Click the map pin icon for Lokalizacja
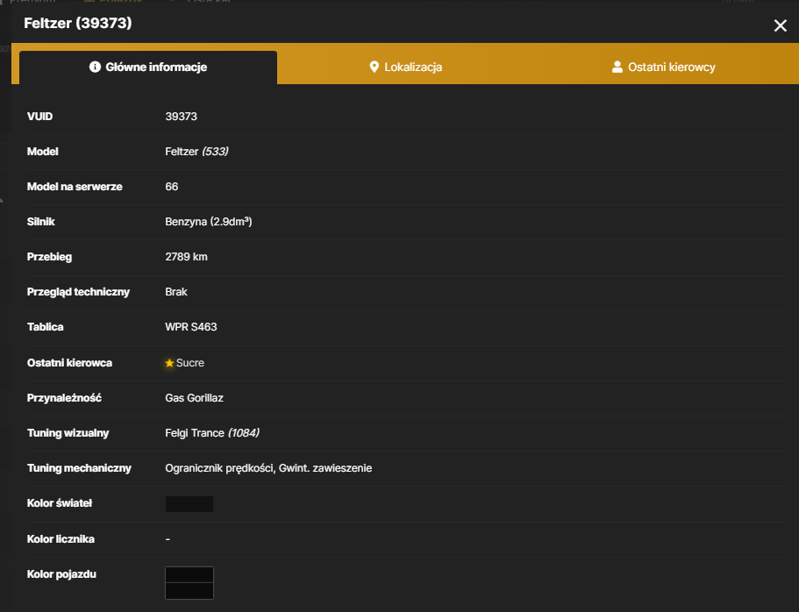 pos(374,67)
